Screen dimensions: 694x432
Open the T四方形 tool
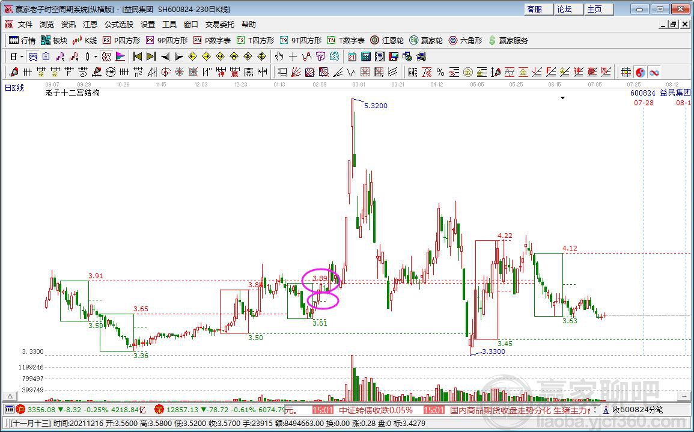pos(255,40)
